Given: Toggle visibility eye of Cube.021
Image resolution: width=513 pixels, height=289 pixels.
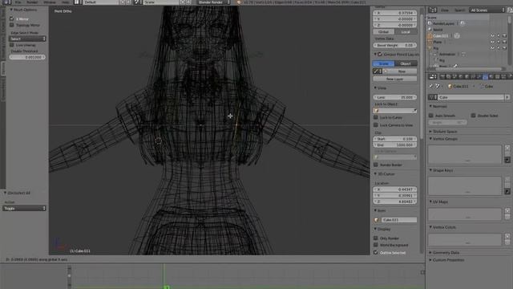Looking at the screenshot, I should point(492,35).
